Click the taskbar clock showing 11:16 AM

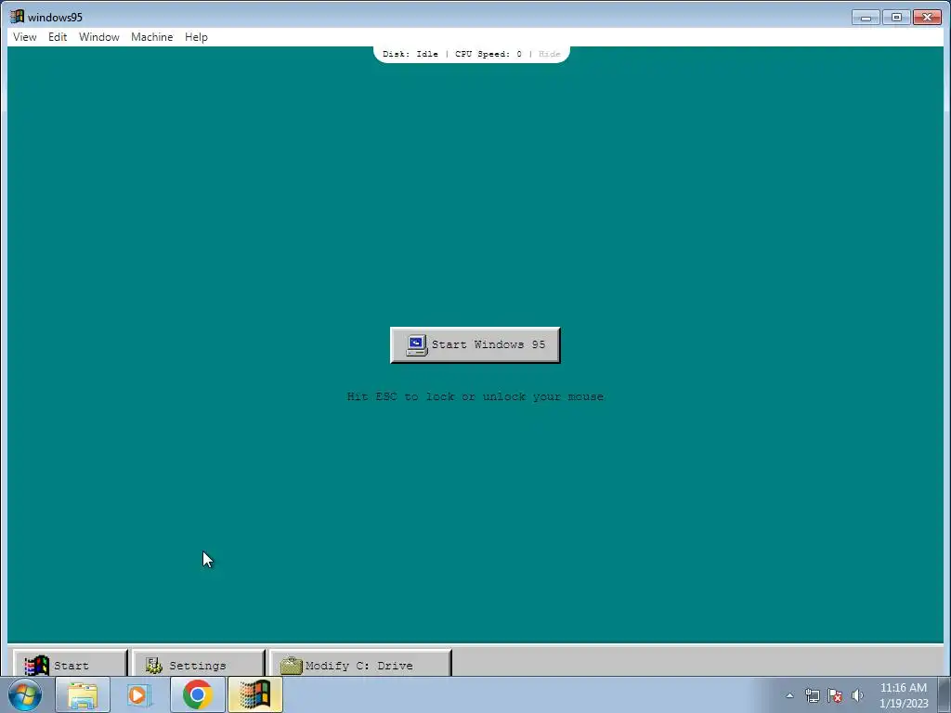903,695
